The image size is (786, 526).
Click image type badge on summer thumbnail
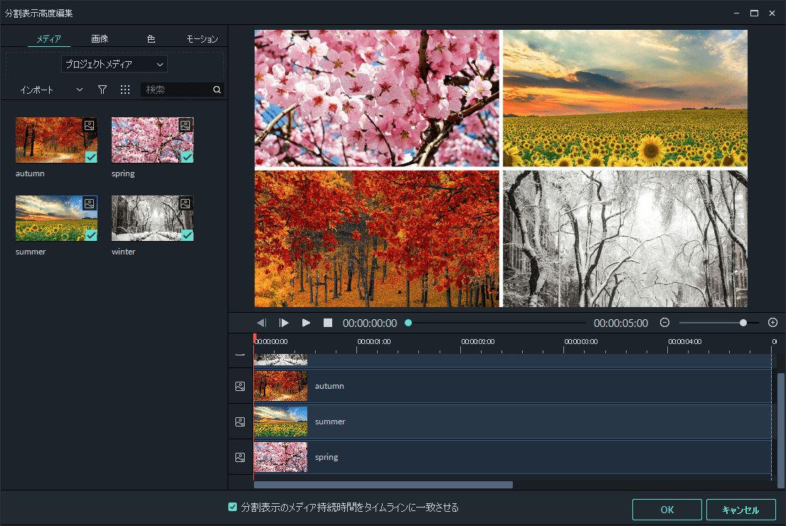click(89, 203)
